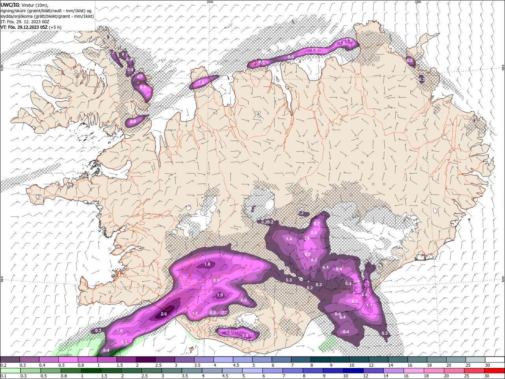
Task: Click snow-scale swatch between 0.8 and 1
Action: click(x=87, y=360)
